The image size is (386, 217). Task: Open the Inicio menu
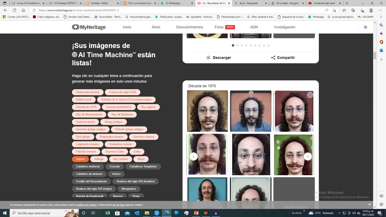[x=127, y=27]
